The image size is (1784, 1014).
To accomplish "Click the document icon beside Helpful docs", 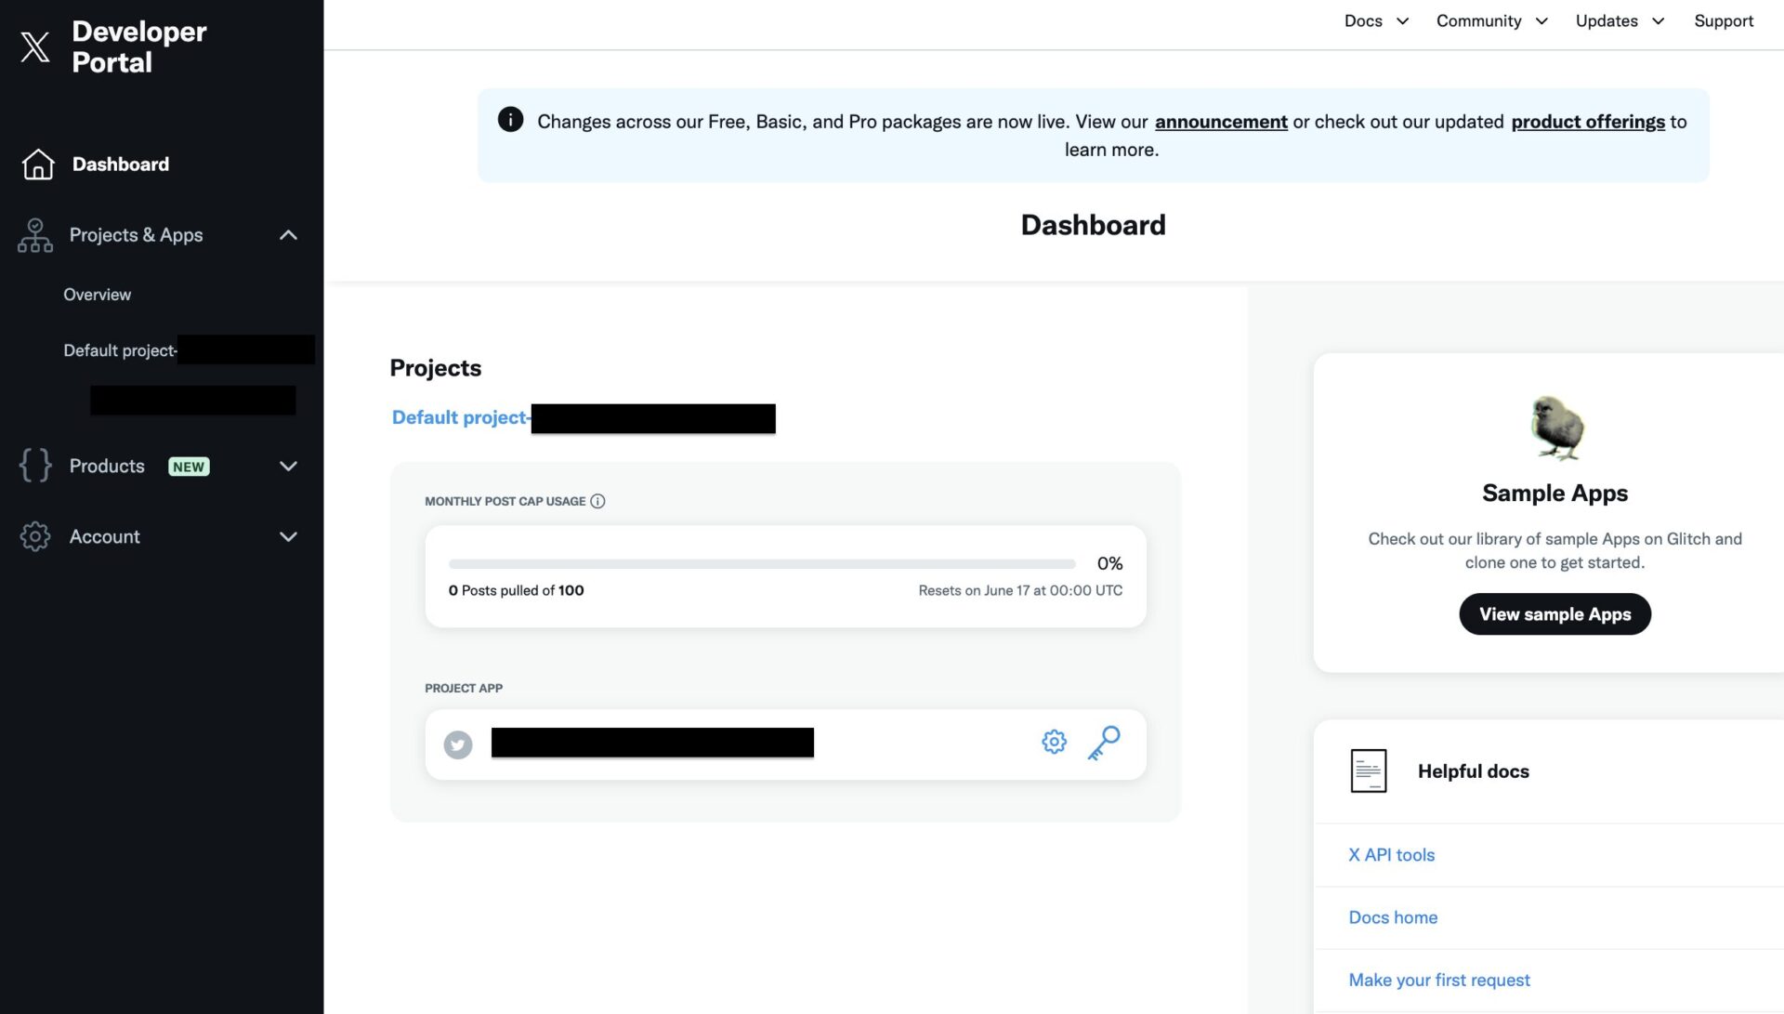I will pos(1368,770).
